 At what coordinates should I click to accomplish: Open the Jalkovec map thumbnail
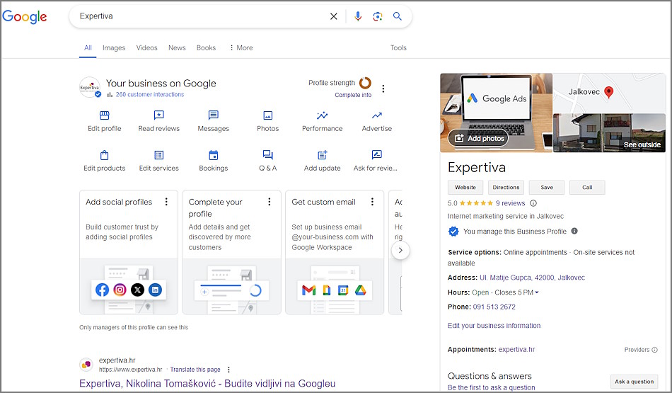click(x=609, y=93)
